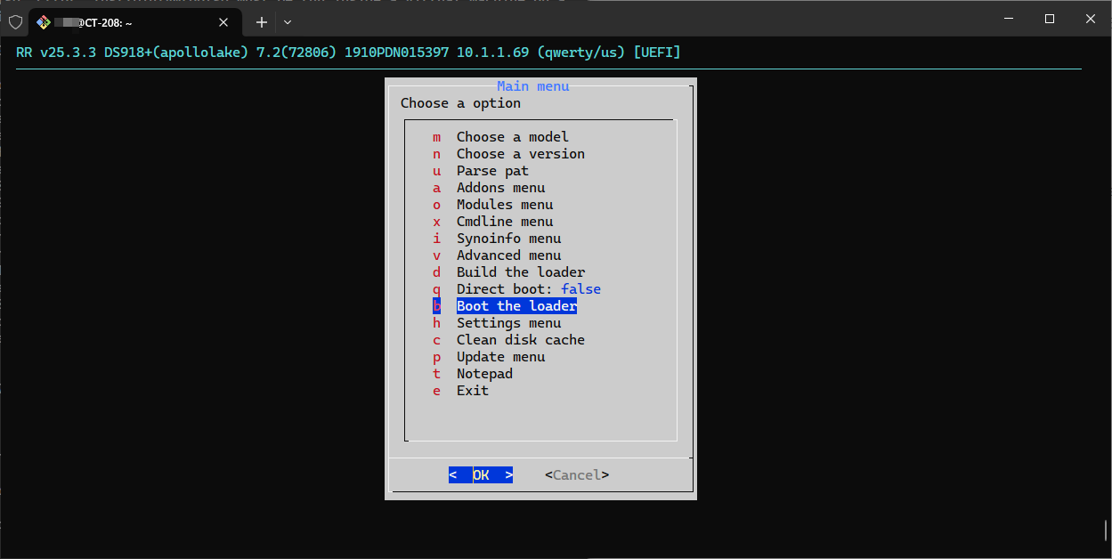Screen dimensions: 1112x559
Task: Open a new terminal tab
Action: 262,22
